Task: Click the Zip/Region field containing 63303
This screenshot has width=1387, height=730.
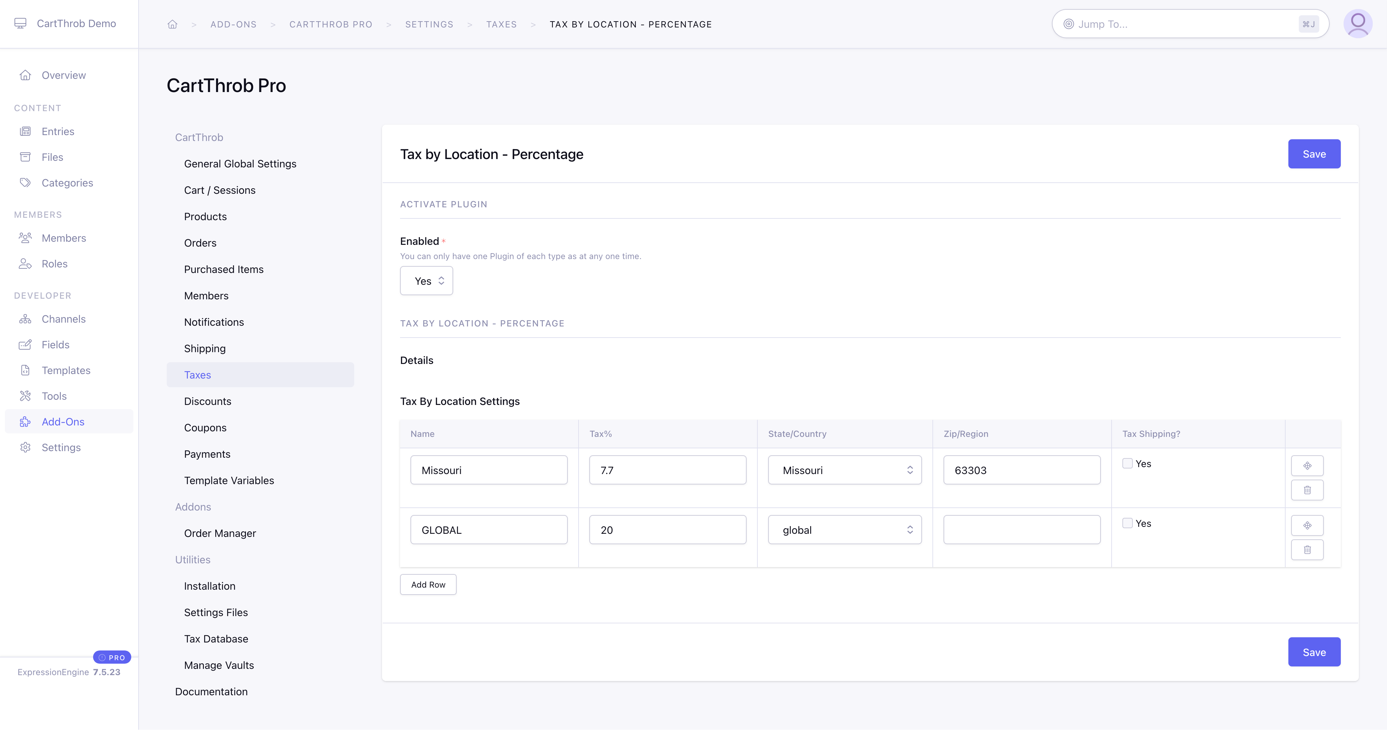Action: [1021, 470]
